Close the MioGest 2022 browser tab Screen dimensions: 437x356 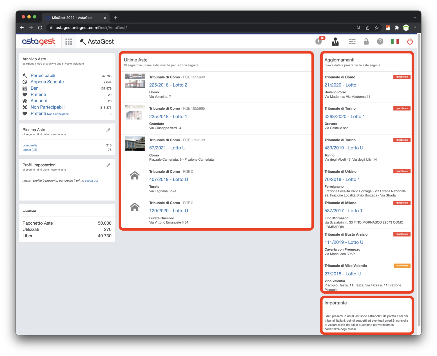pos(105,18)
